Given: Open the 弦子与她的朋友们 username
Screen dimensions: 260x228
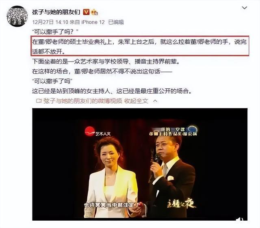Looking at the screenshot, I should [56, 12].
